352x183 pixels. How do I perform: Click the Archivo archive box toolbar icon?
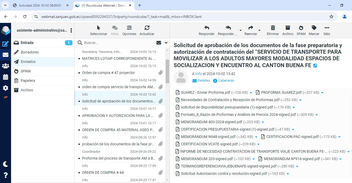287,30
